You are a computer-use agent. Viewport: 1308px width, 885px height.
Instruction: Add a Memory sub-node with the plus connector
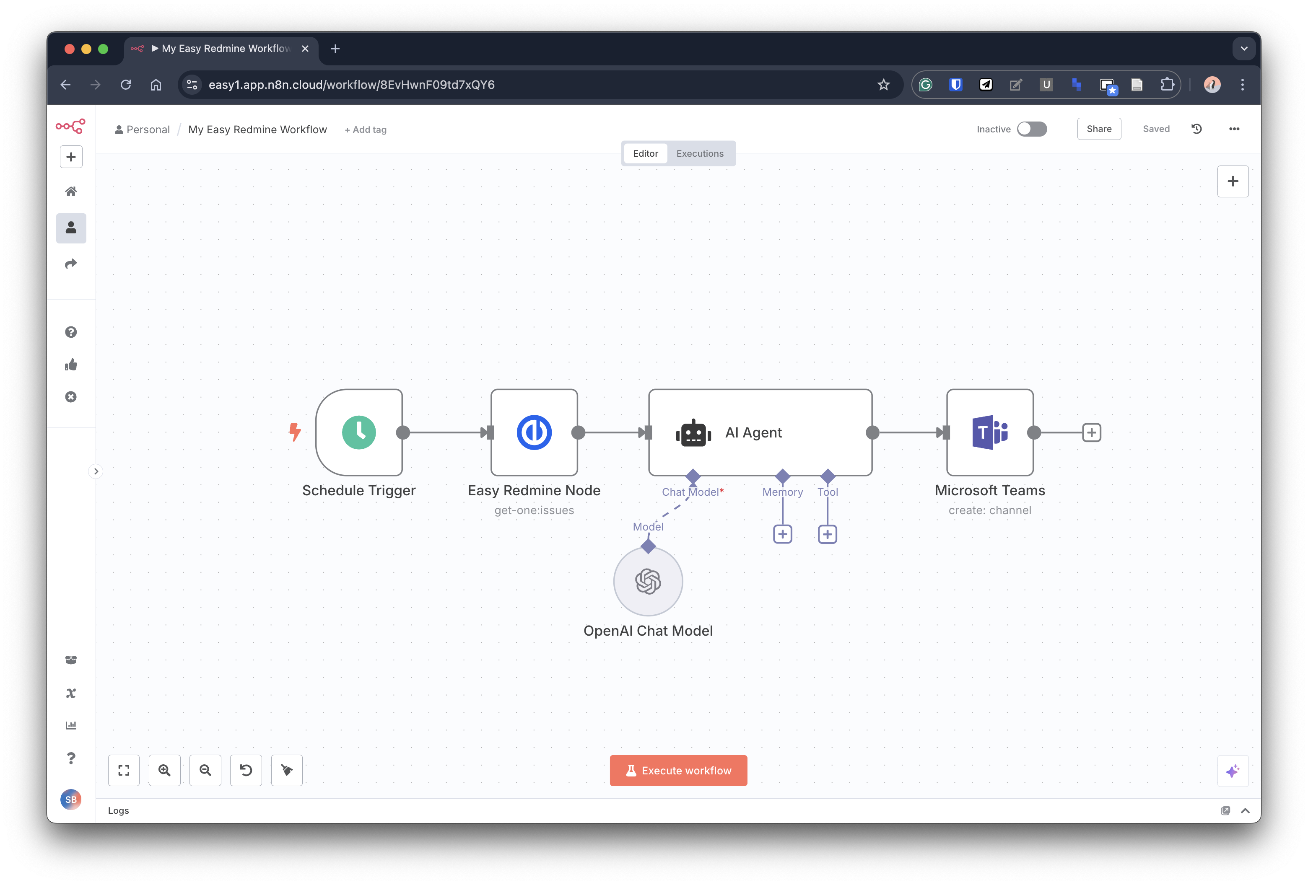coord(783,533)
